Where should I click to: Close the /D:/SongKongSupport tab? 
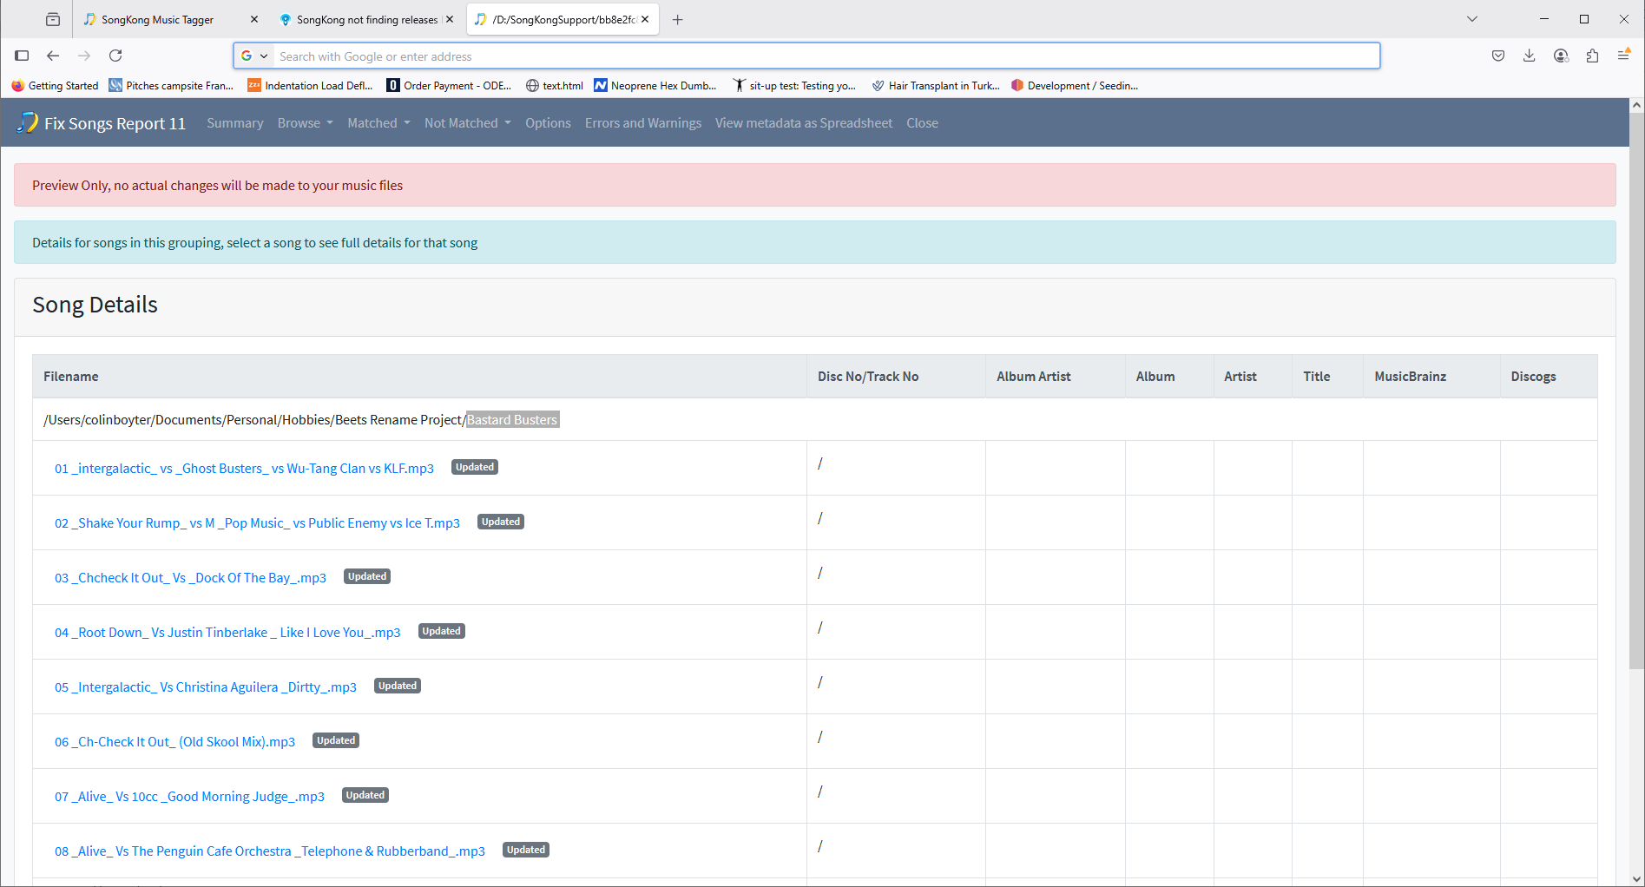point(645,19)
